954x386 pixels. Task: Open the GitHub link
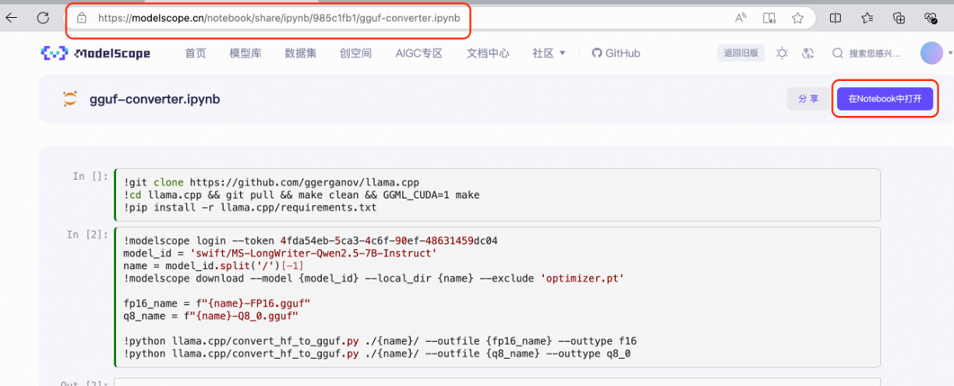point(616,53)
